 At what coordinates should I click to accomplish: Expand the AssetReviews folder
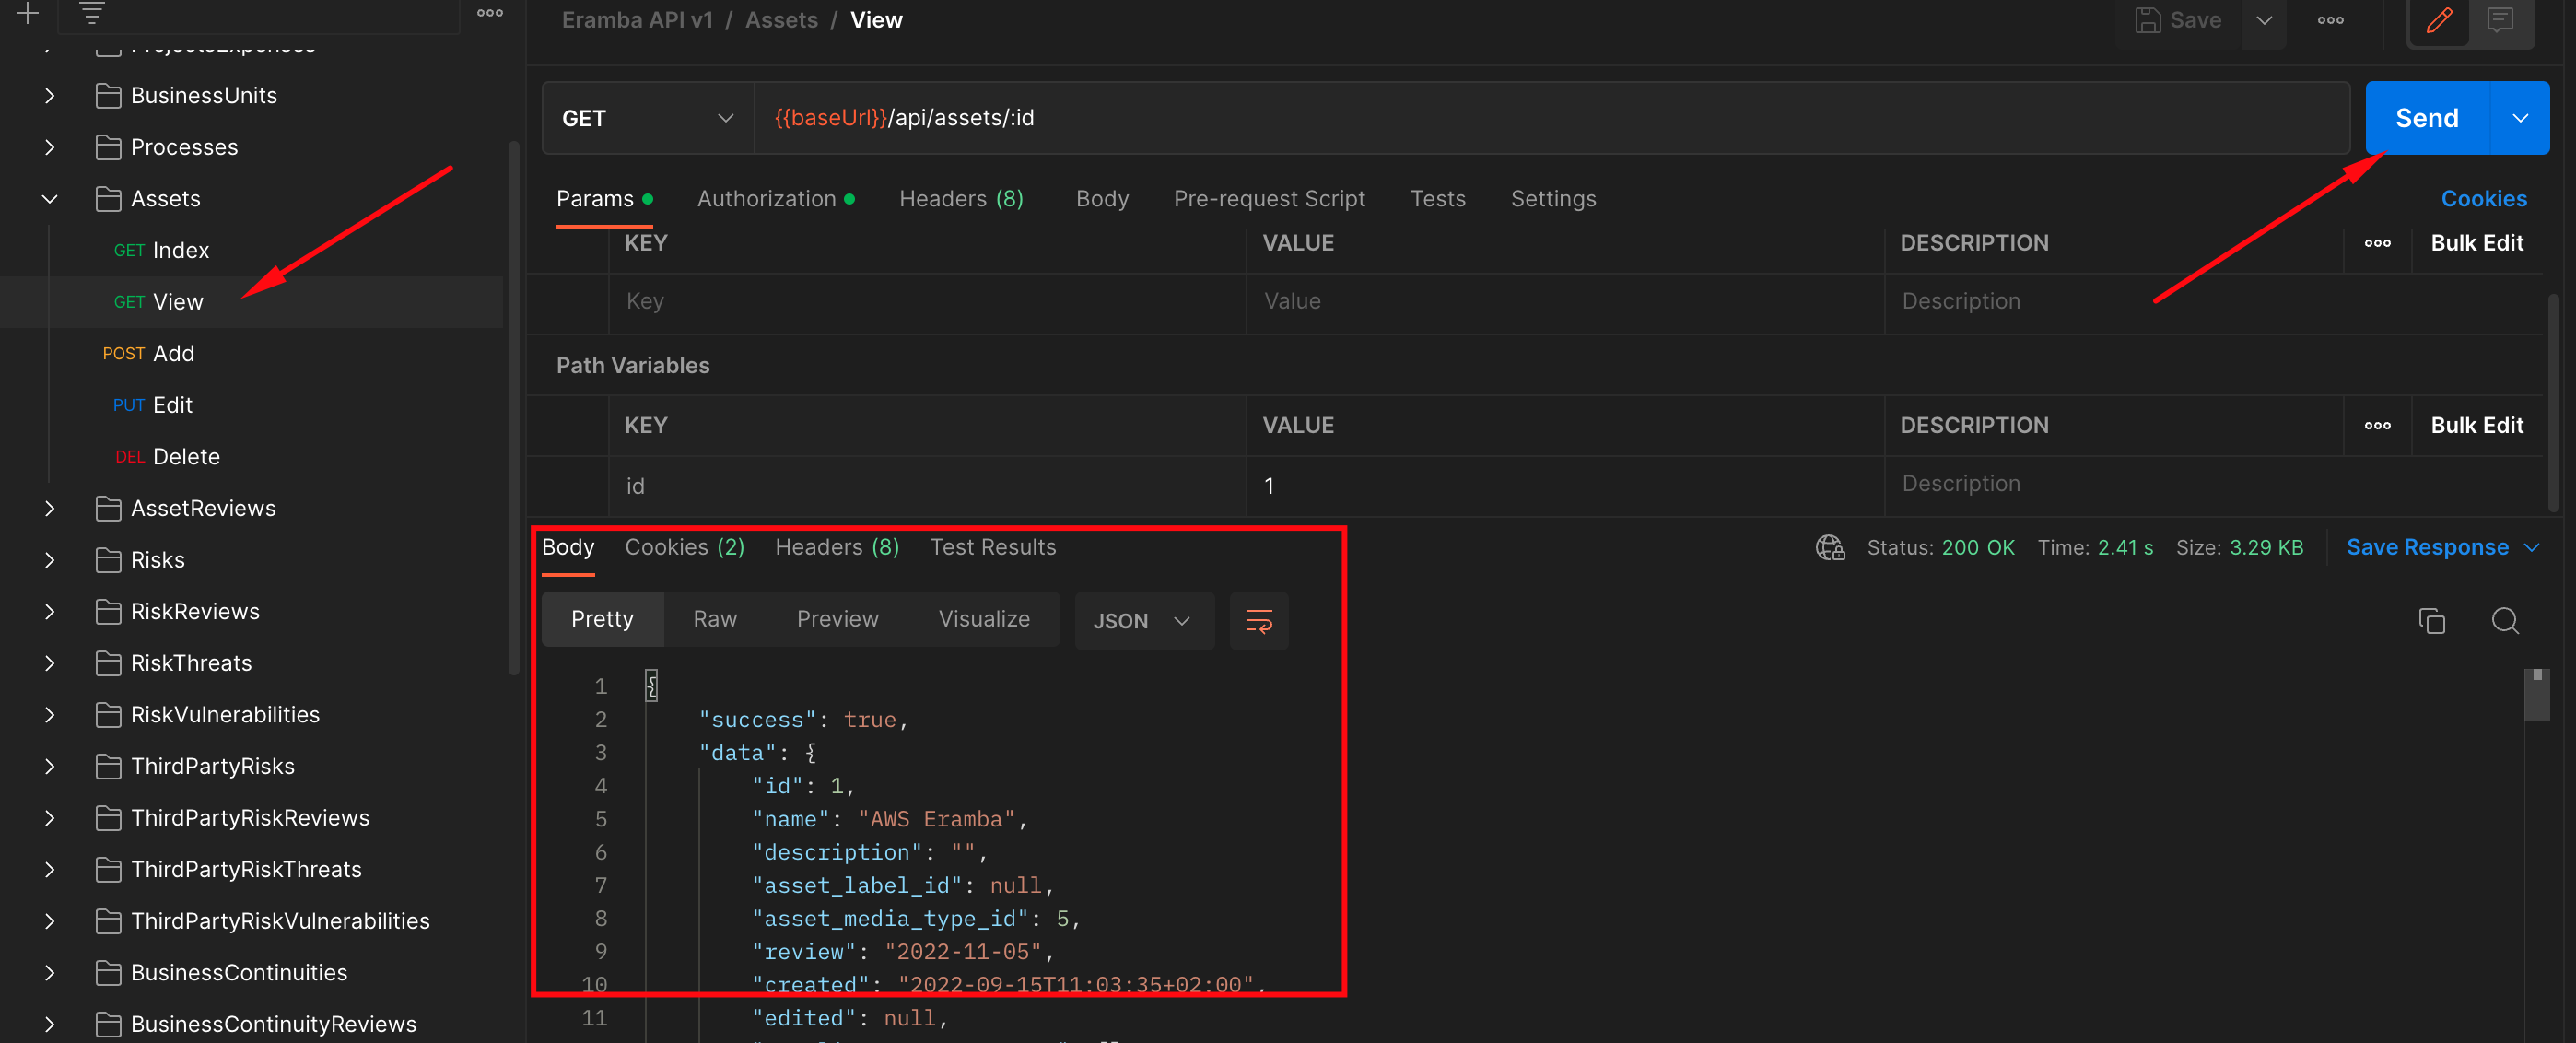[50, 508]
